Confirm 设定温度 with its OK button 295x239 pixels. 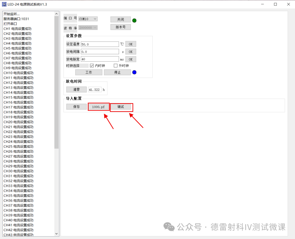(131, 44)
